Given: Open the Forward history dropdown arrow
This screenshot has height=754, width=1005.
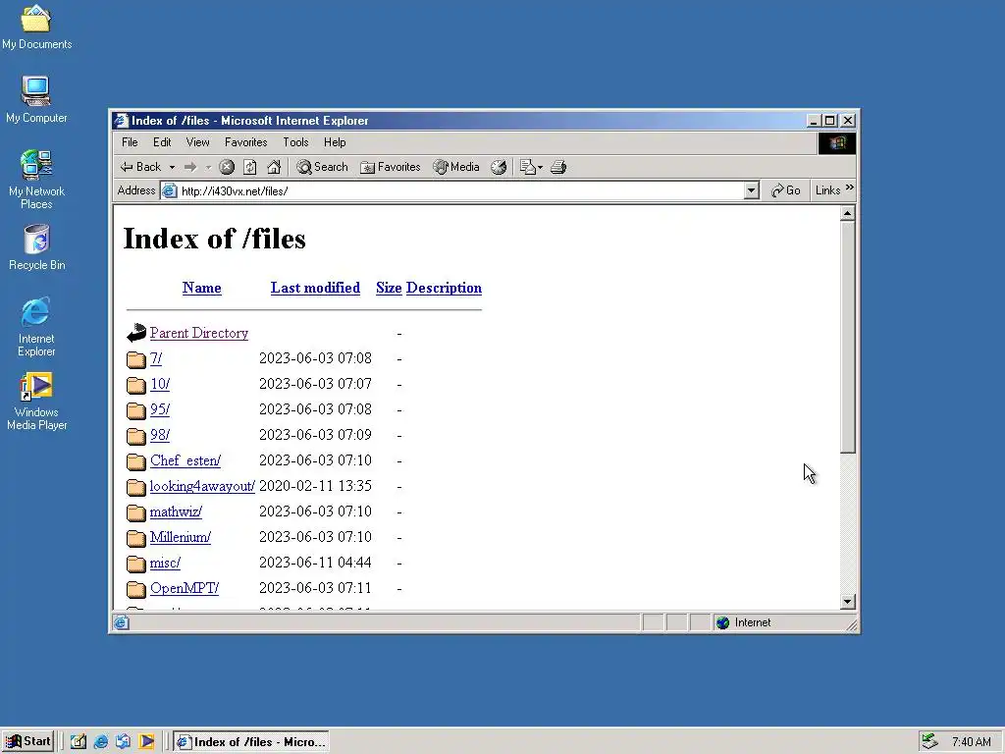Looking at the screenshot, I should (x=208, y=167).
